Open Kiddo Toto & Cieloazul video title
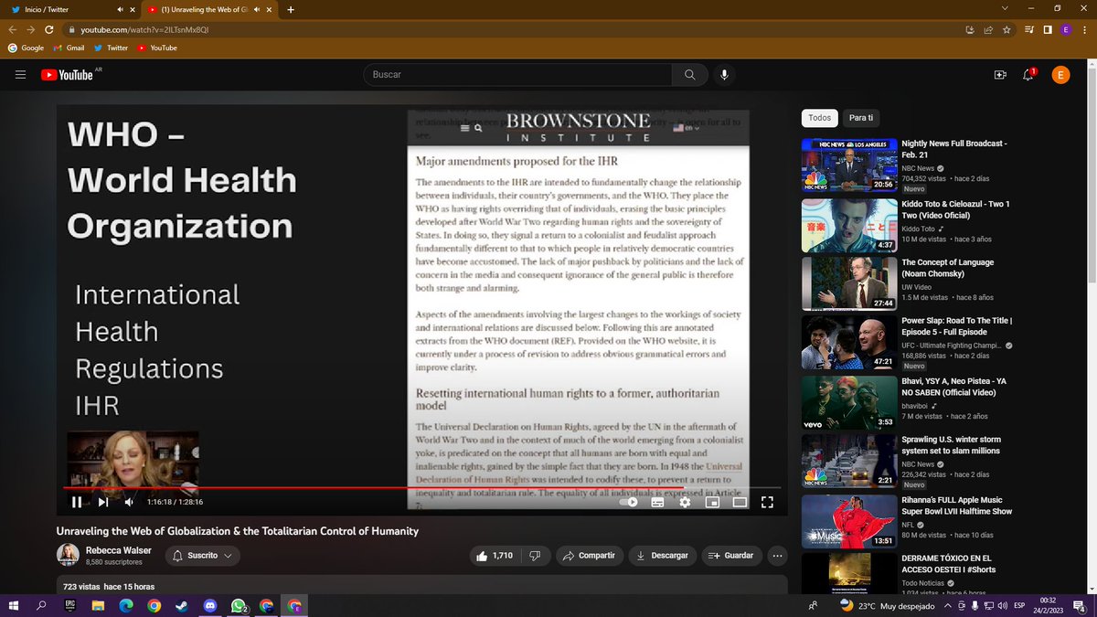Screen dimensions: 1097x617 click(956, 209)
